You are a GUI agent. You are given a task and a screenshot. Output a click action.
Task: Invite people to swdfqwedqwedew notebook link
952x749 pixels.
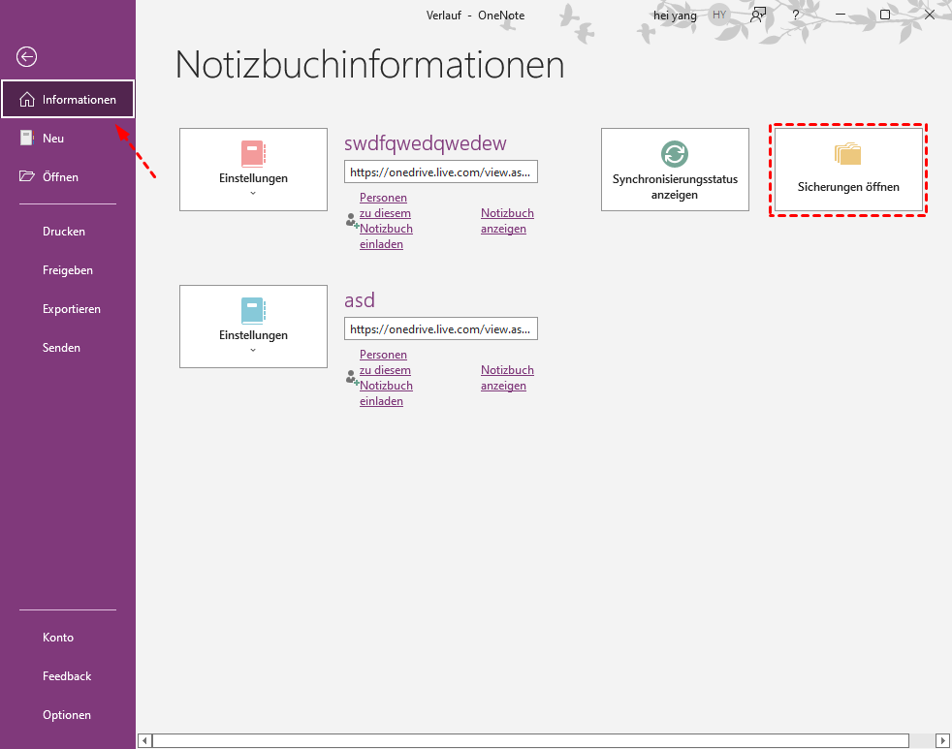tap(386, 221)
